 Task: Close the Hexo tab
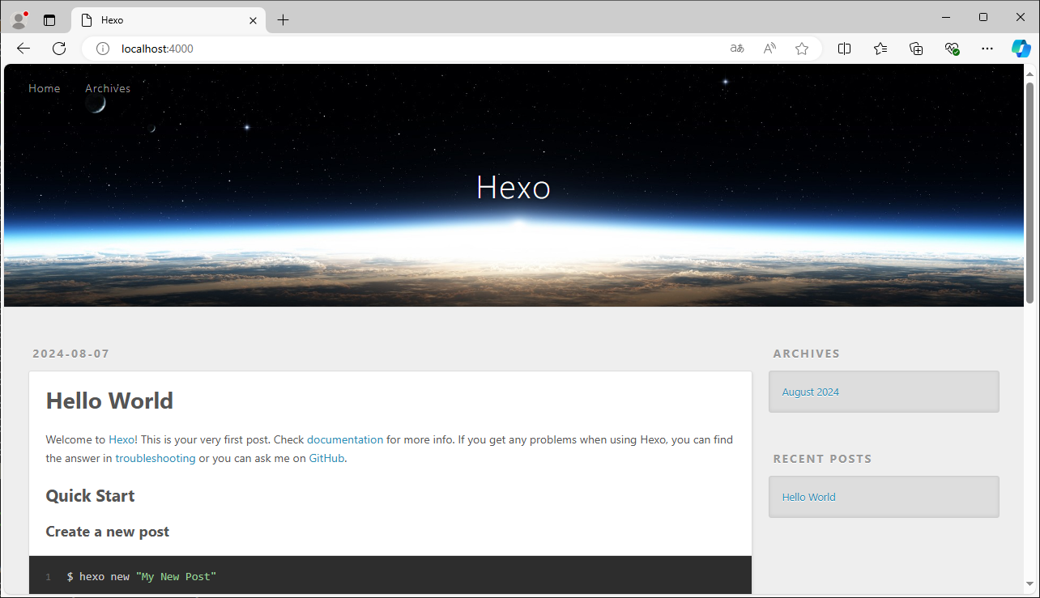pyautogui.click(x=253, y=20)
